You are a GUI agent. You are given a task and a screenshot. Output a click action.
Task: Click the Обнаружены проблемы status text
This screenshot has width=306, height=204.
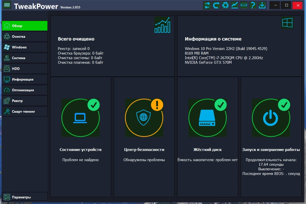click(x=144, y=160)
